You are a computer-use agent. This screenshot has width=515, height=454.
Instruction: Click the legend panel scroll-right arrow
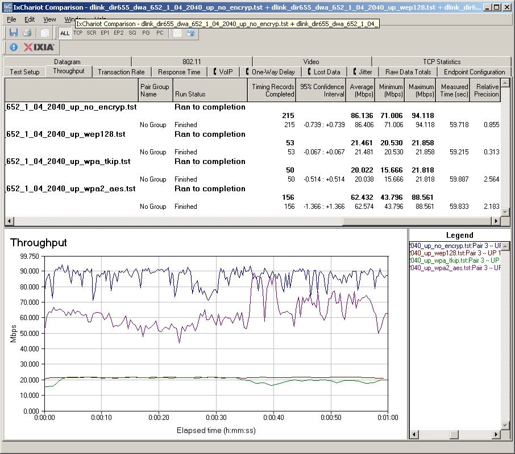(x=496, y=434)
